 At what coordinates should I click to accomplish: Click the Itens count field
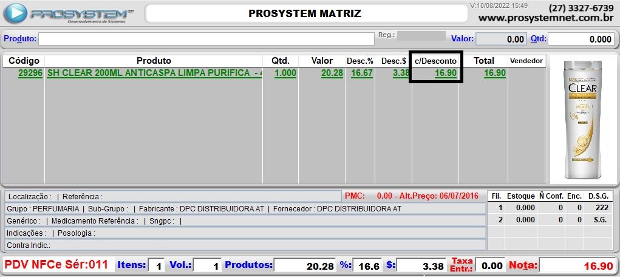tap(157, 265)
